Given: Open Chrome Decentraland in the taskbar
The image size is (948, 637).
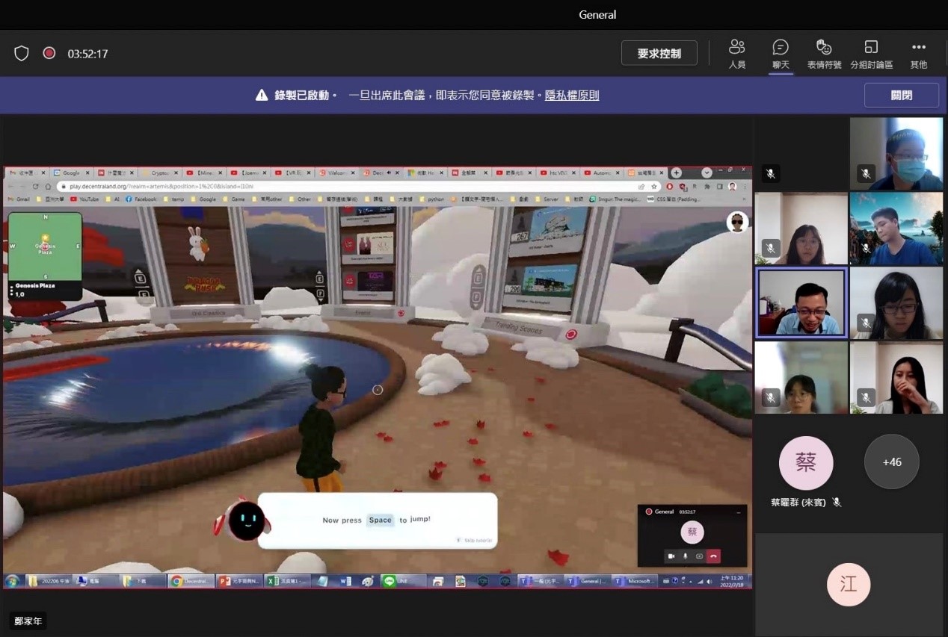Looking at the screenshot, I should pyautogui.click(x=191, y=581).
